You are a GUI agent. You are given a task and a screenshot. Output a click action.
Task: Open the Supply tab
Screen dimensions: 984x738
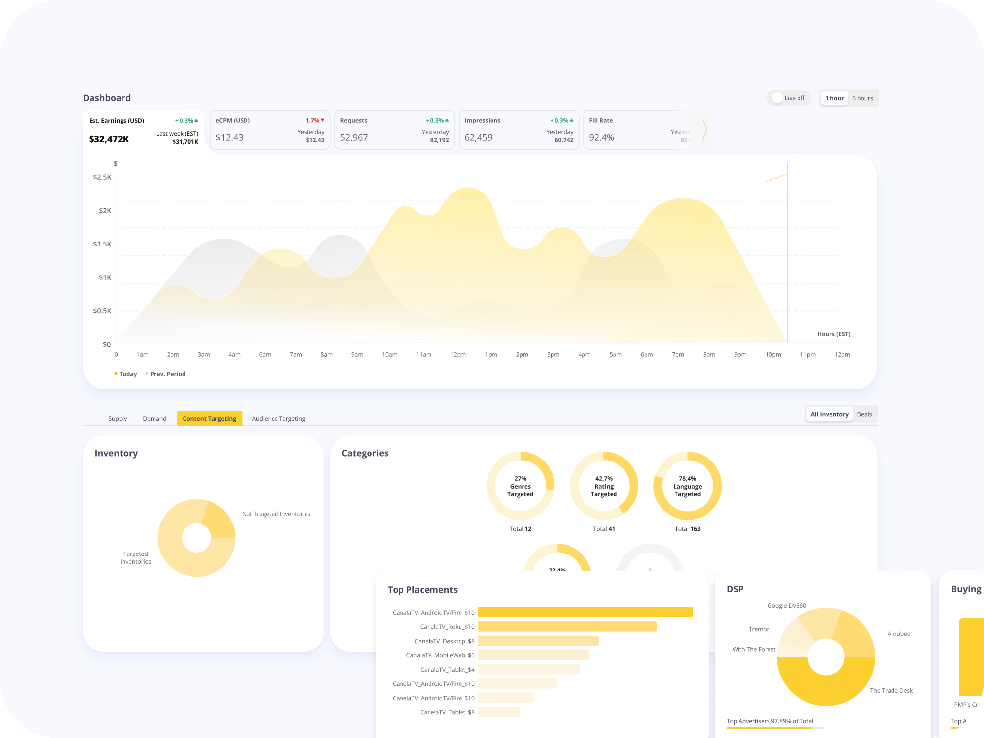(118, 419)
